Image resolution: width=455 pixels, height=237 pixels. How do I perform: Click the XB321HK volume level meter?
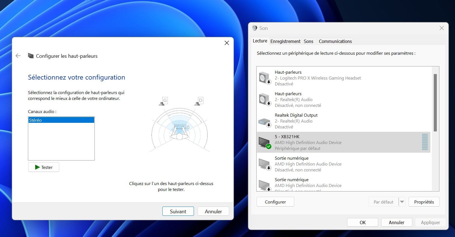coord(425,142)
